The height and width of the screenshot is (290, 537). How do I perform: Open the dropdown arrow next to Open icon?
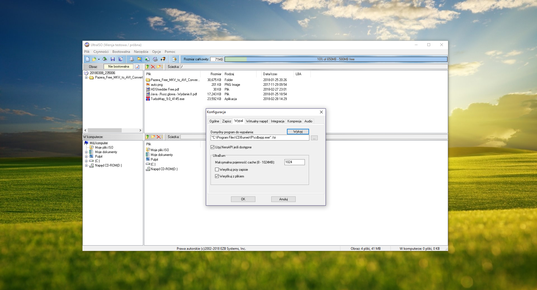coord(99,59)
